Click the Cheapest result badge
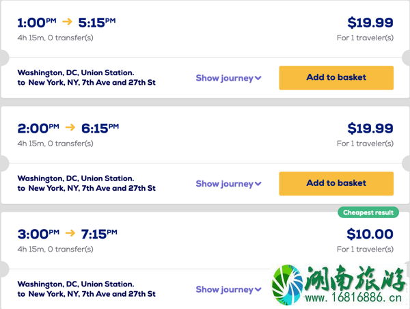The width and height of the screenshot is (410, 309). (x=368, y=213)
